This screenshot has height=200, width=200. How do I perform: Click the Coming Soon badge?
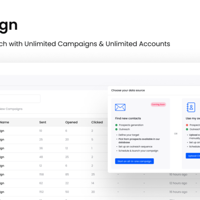158,104
